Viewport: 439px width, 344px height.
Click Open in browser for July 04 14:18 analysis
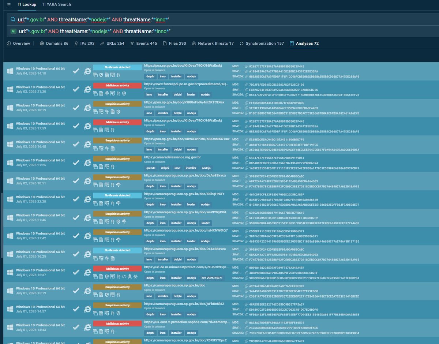click(154, 70)
